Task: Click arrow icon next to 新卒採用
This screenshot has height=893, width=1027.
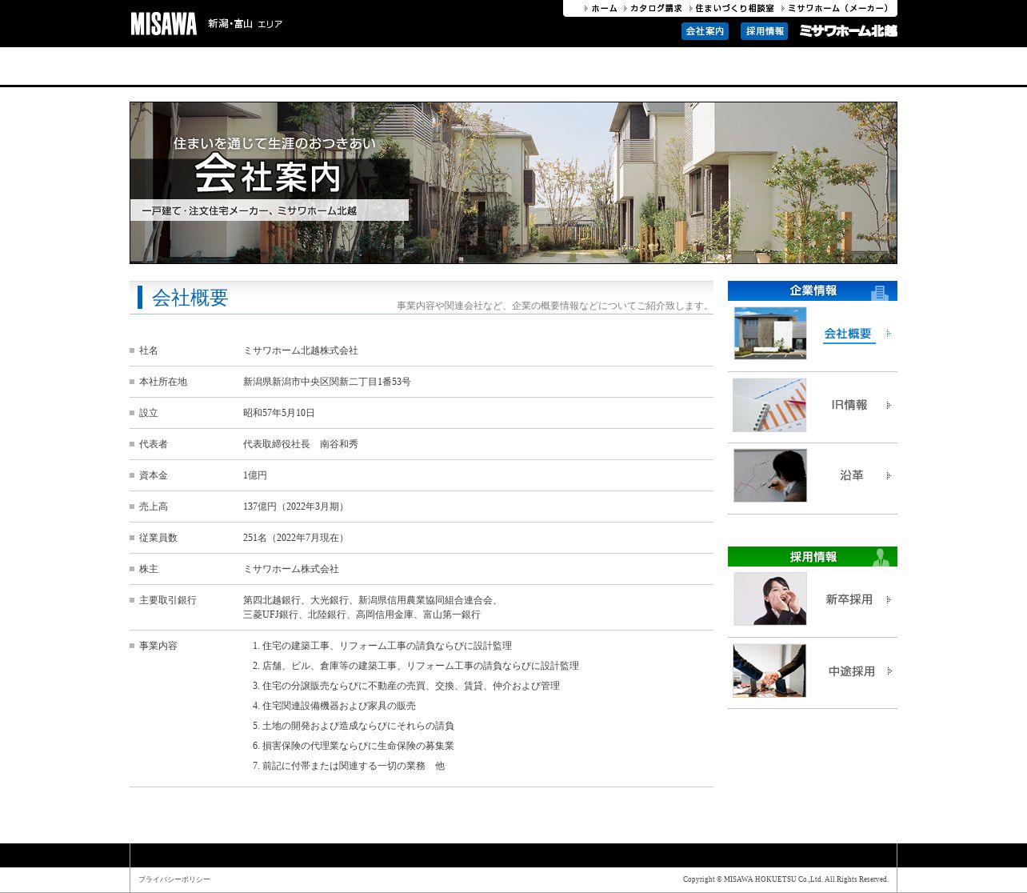Action: point(888,600)
